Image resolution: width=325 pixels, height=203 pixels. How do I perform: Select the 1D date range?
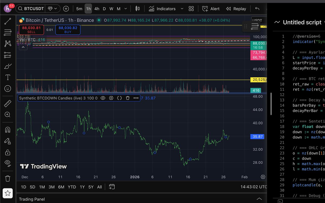point(24,187)
